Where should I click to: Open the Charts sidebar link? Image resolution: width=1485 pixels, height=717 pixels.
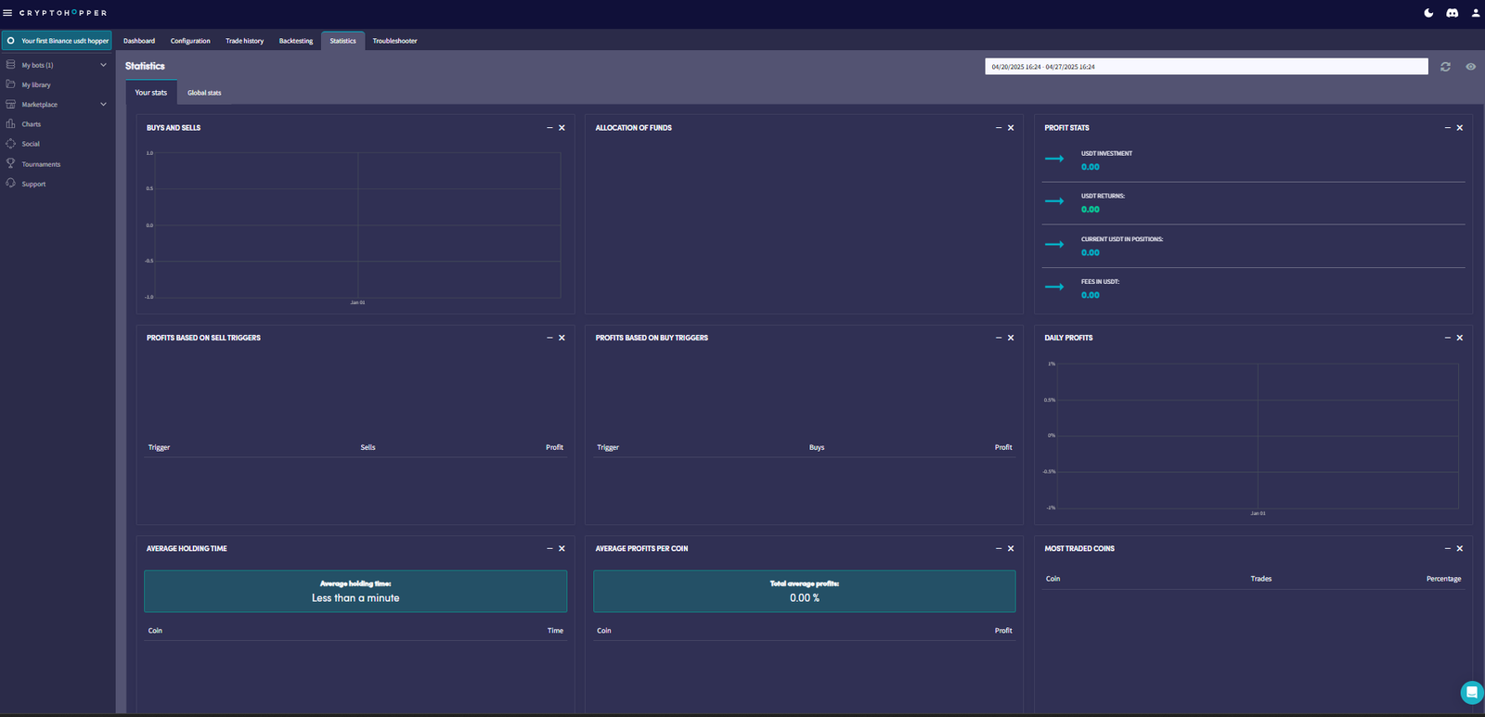click(32, 124)
